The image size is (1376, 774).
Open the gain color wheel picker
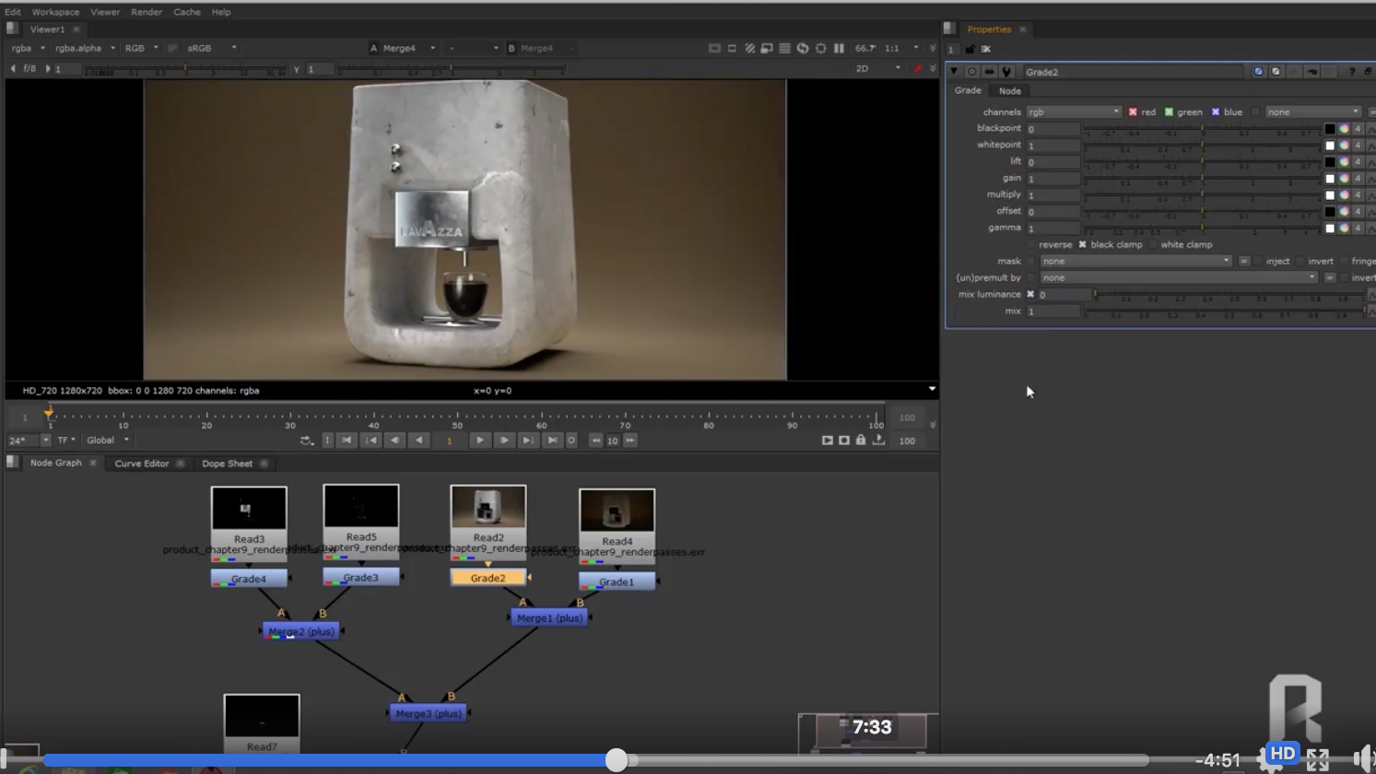1344,179
